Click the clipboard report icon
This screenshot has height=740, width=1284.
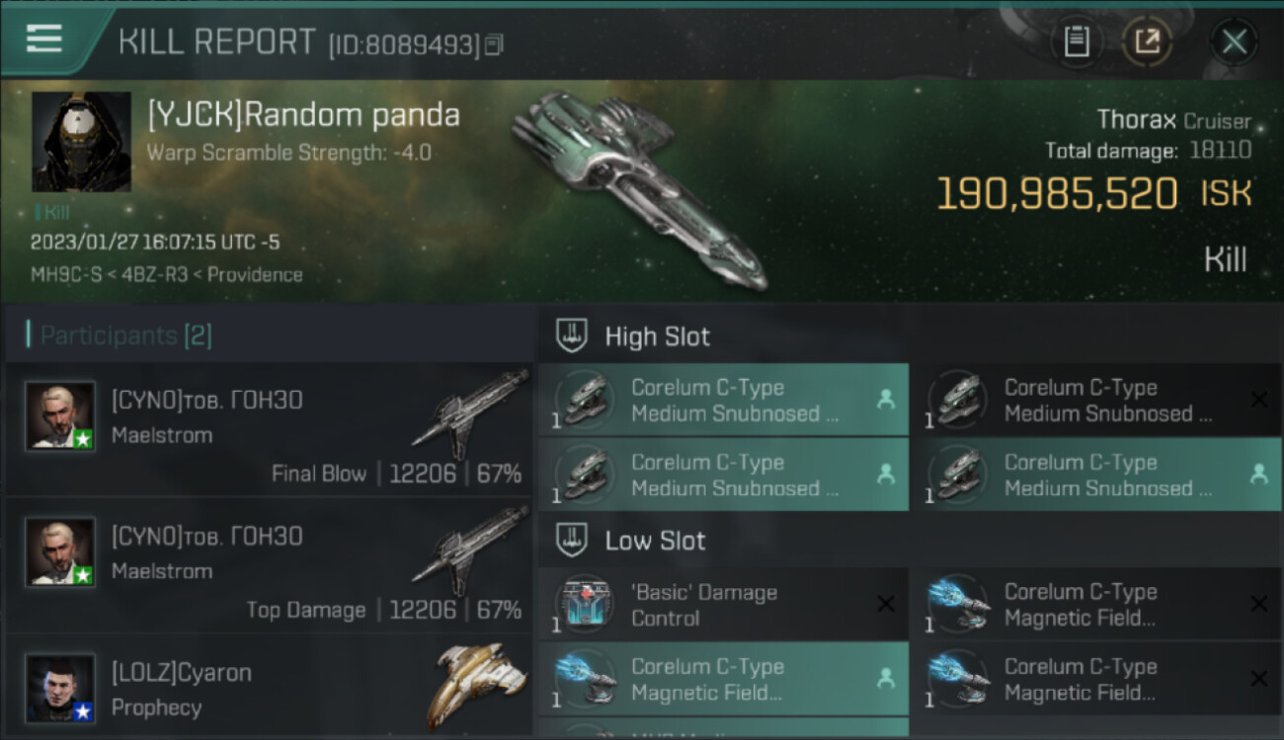pos(1077,41)
